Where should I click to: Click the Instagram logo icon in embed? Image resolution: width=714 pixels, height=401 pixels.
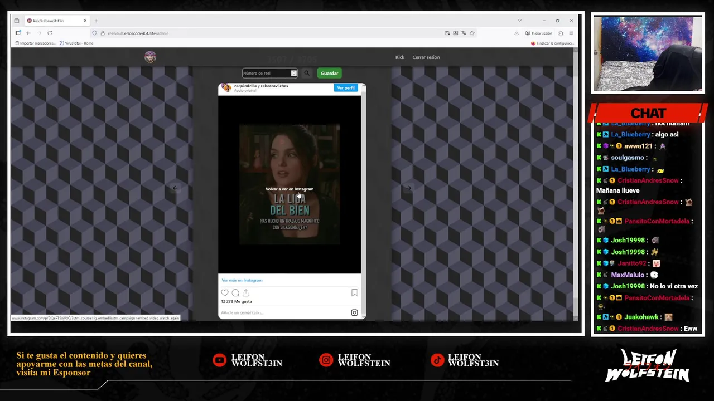pos(354,312)
